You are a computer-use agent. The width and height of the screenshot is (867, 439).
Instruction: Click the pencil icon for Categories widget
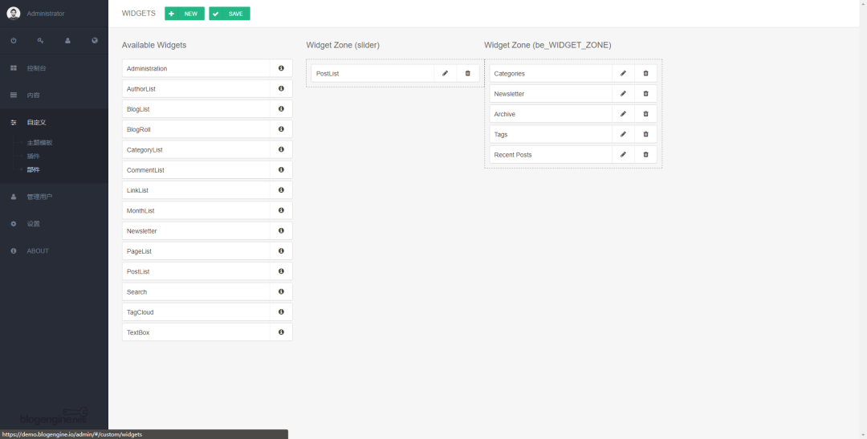(x=623, y=73)
